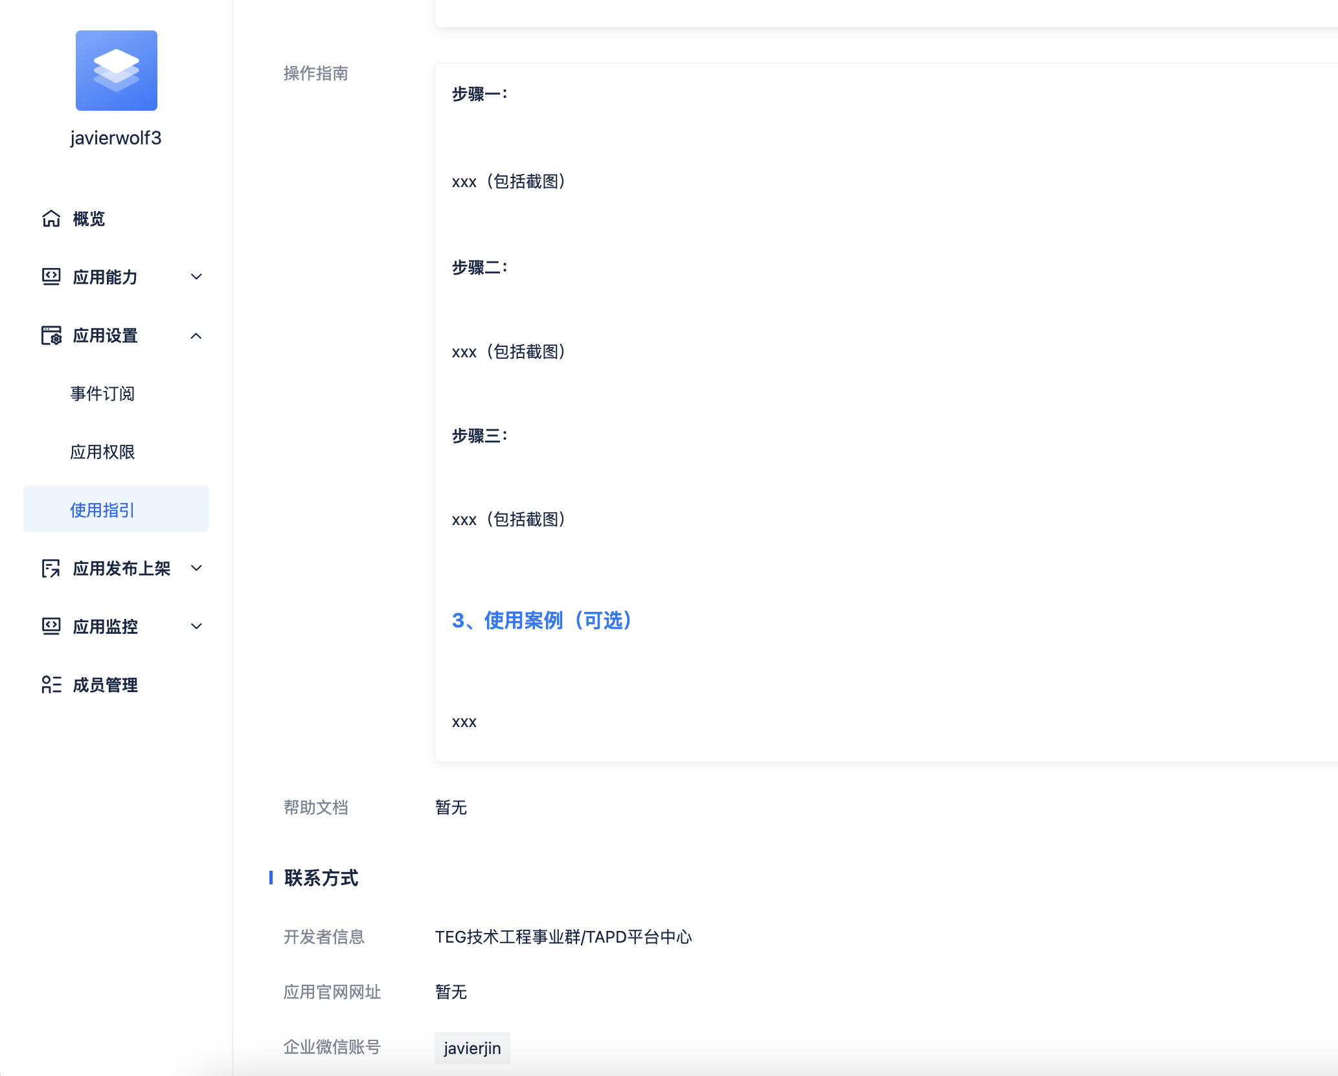
Task: Select the 应用发布上架 publish icon
Action: 52,568
